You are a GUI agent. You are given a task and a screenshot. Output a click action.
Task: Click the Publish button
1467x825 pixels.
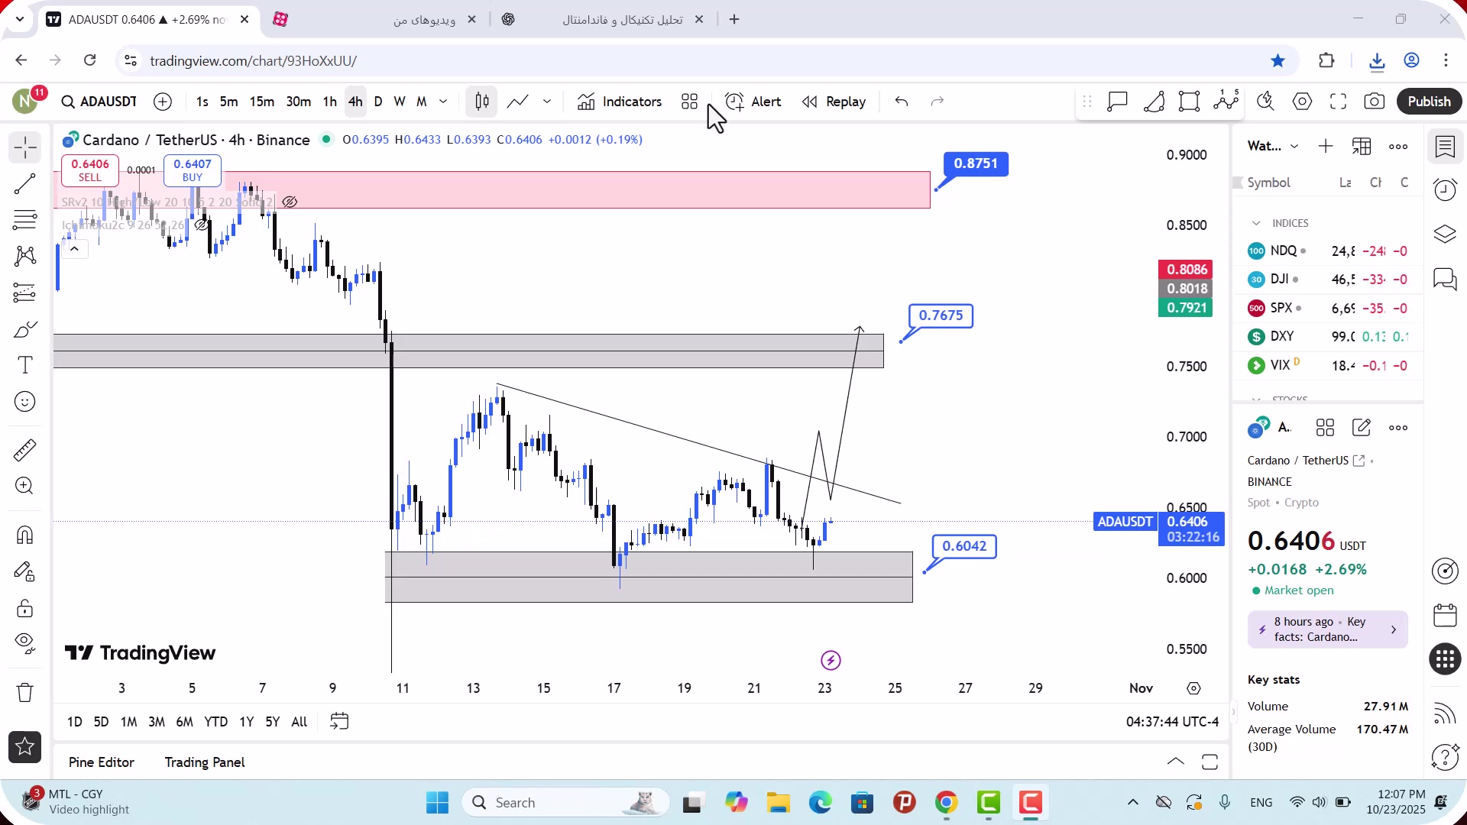pos(1429,102)
